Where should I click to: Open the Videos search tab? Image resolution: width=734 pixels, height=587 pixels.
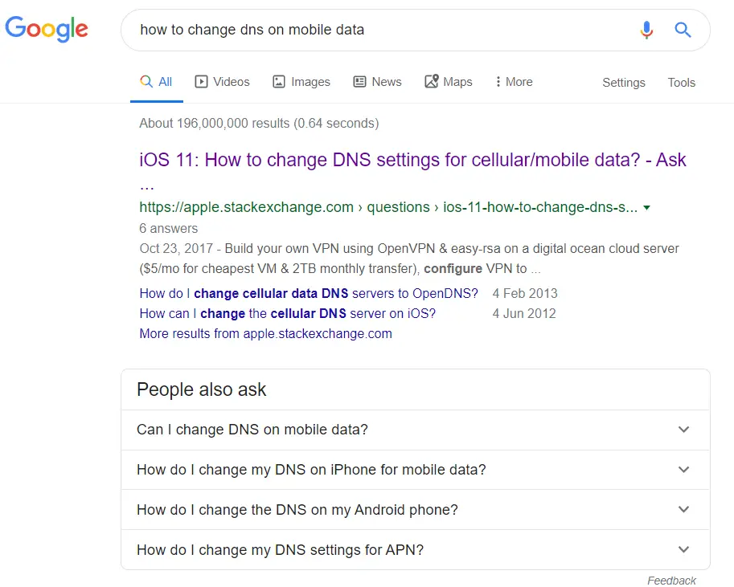pyautogui.click(x=222, y=82)
